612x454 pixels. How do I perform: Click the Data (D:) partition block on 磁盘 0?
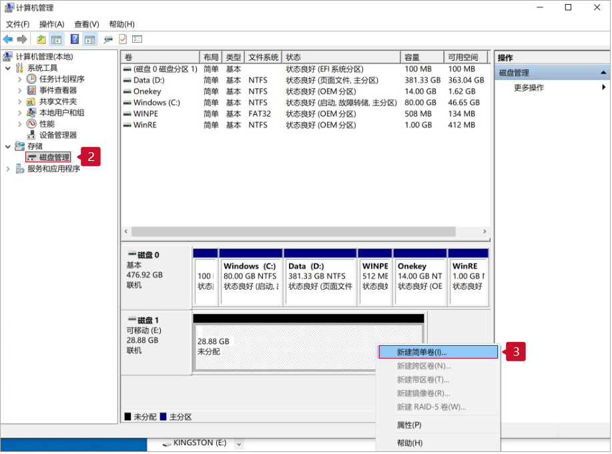pyautogui.click(x=319, y=276)
